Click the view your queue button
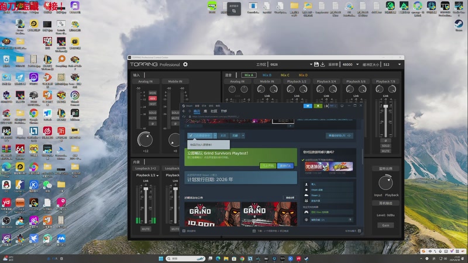468x263 pixels. coord(339,136)
